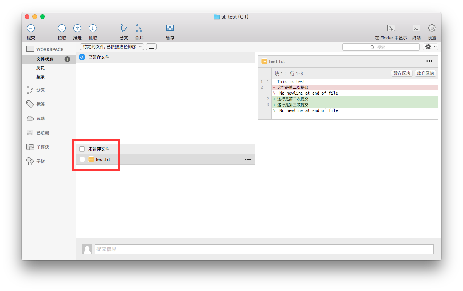Open the 分支 section in the sidebar

tap(41, 90)
